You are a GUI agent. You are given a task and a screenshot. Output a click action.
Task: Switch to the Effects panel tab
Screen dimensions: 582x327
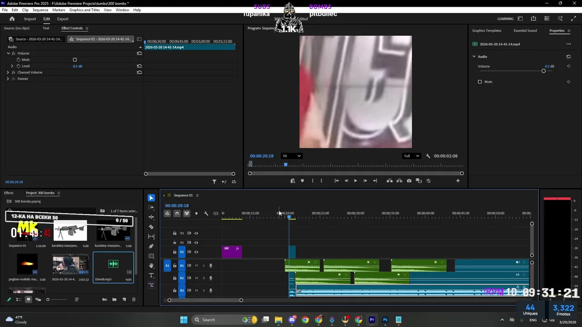click(x=9, y=193)
